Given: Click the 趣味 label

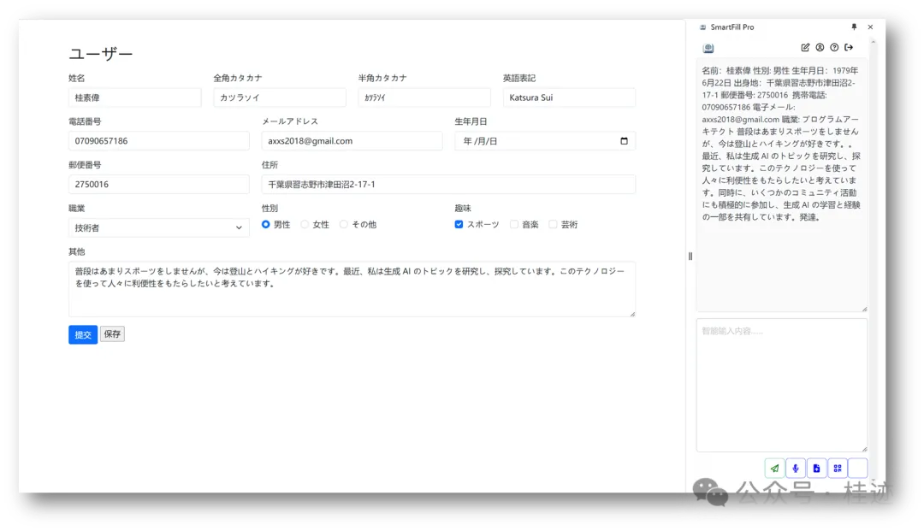Looking at the screenshot, I should (463, 209).
